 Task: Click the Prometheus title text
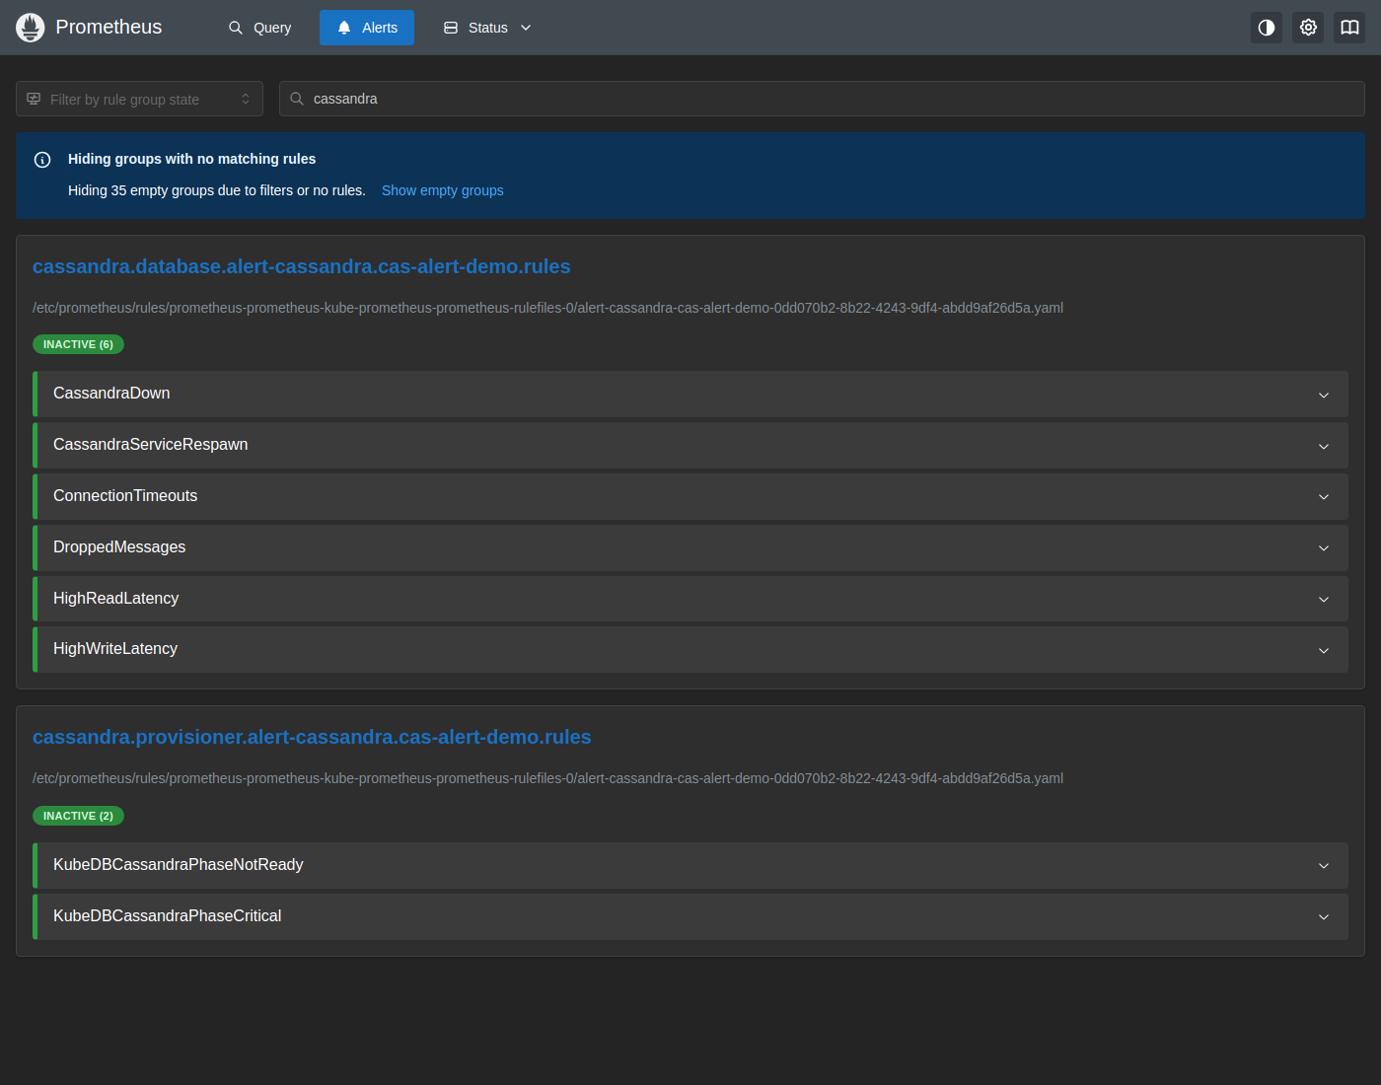(x=109, y=27)
